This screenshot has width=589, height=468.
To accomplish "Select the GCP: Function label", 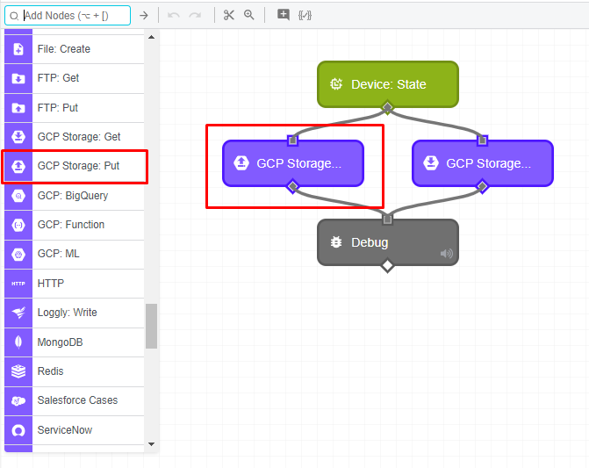I will (71, 225).
